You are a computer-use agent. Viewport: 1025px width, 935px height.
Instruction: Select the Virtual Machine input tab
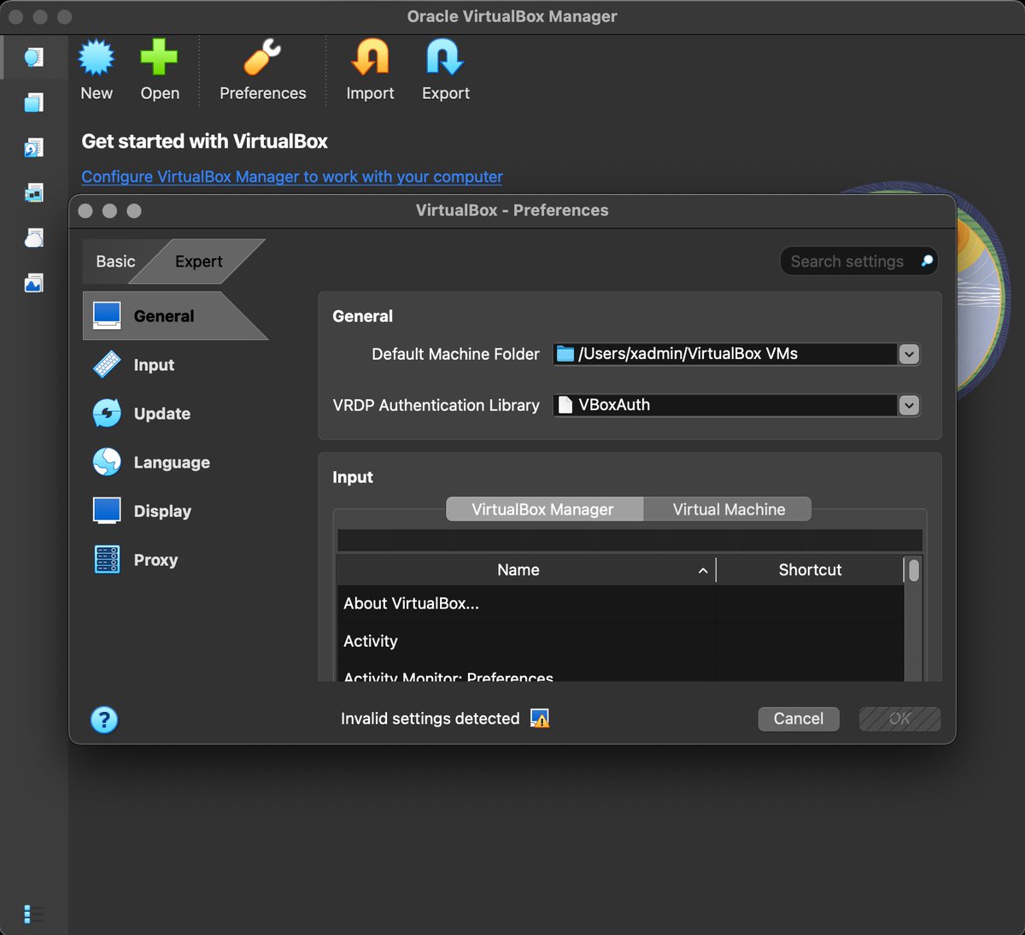(x=729, y=509)
